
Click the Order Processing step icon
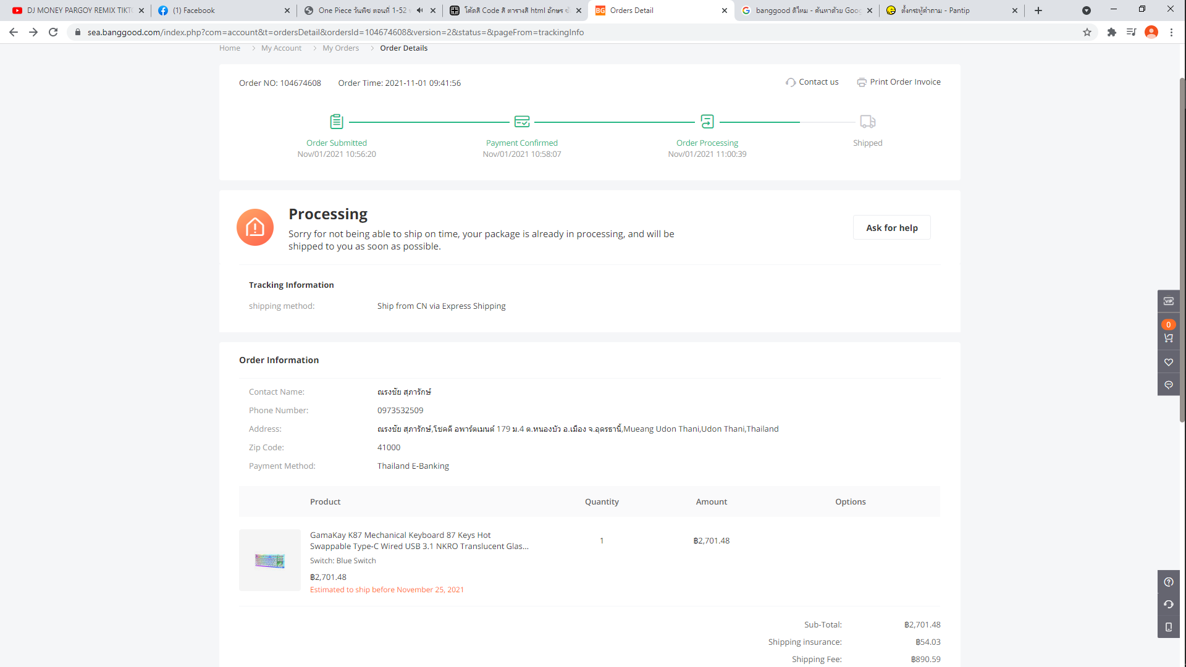pyautogui.click(x=707, y=122)
